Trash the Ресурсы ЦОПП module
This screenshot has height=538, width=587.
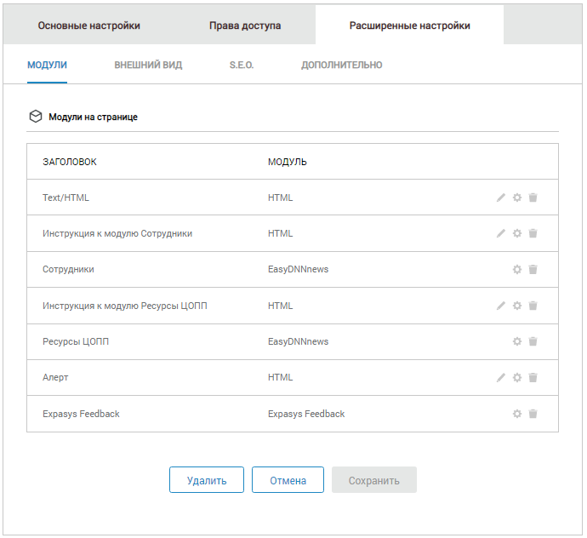(533, 341)
